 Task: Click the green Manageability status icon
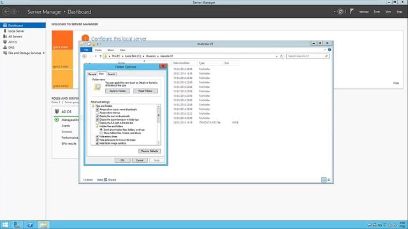57,120
